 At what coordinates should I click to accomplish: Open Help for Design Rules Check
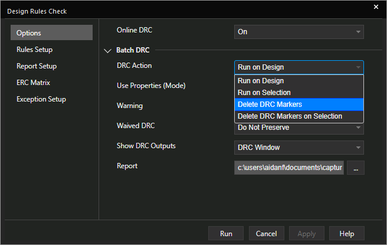347,233
